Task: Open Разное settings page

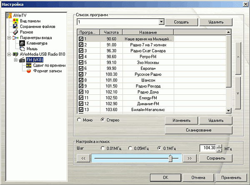Action: pos(27,32)
